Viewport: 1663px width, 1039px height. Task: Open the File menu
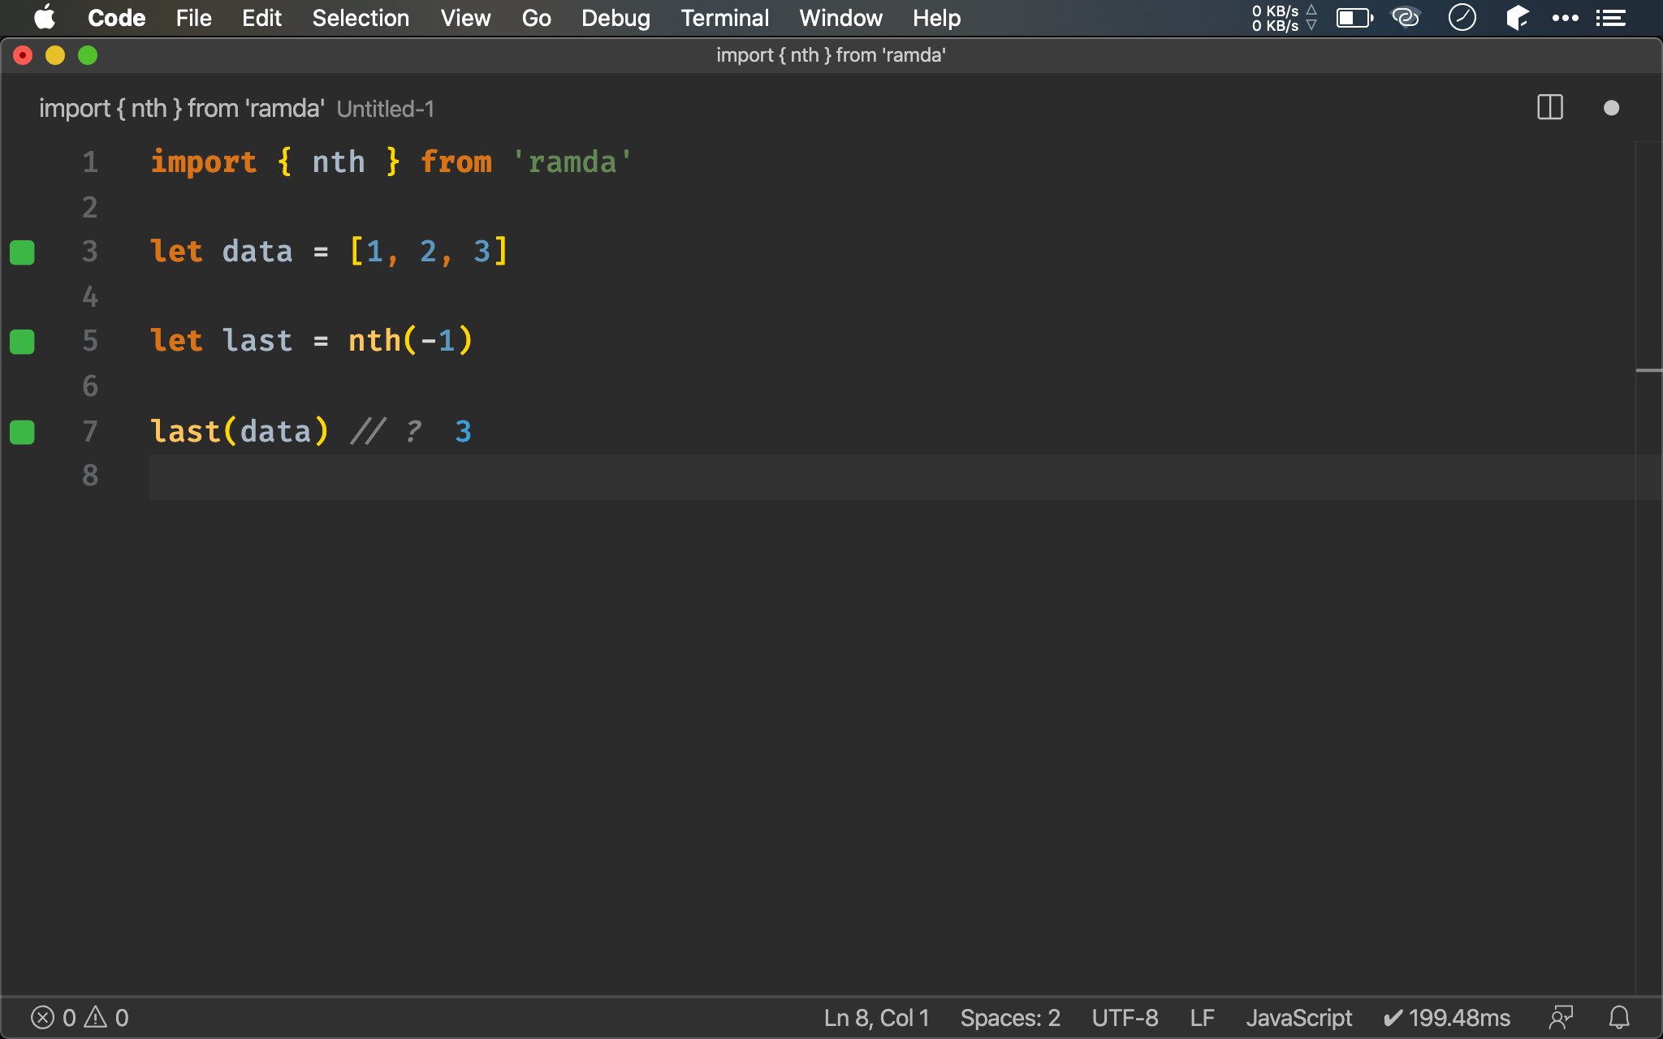pos(193,18)
